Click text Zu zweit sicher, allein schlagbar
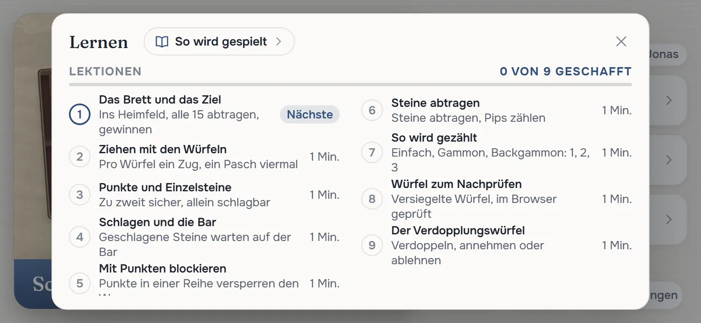 (185, 203)
